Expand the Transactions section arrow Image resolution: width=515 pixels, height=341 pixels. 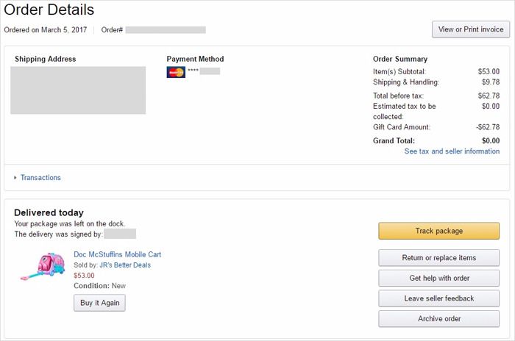15,178
